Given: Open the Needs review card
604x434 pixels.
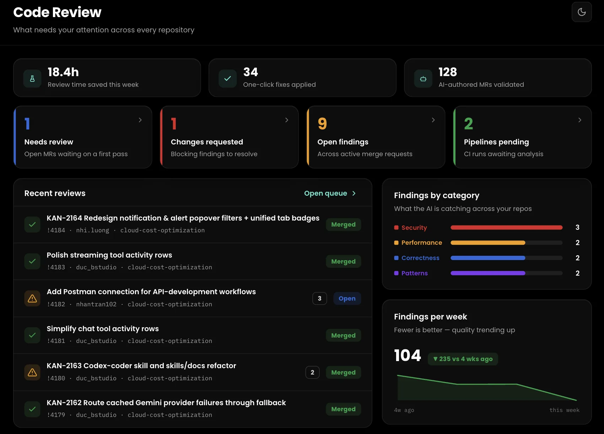Looking at the screenshot, I should [x=83, y=137].
